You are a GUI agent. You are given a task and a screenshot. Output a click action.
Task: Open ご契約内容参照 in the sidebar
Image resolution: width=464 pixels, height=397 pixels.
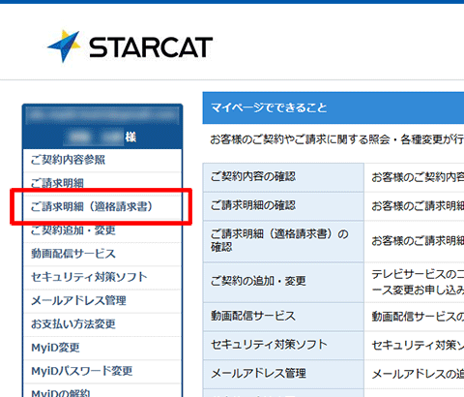(x=102, y=160)
